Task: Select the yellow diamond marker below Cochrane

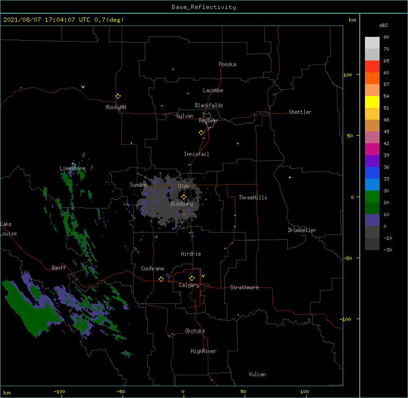Action: tap(161, 279)
